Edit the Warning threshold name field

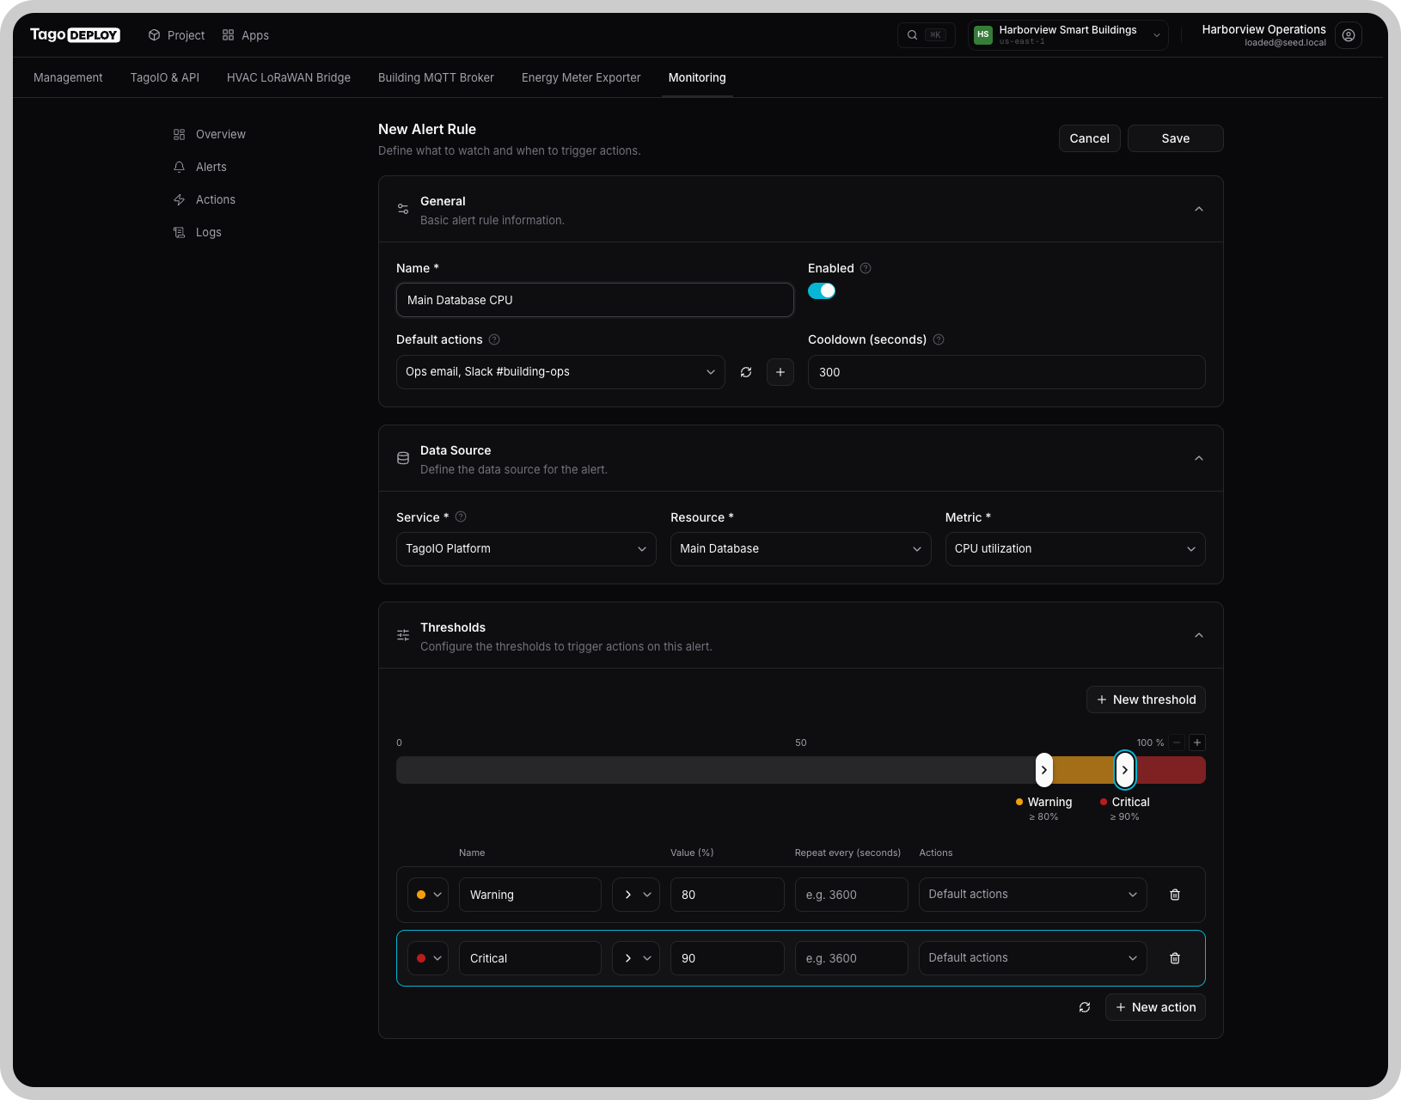point(530,895)
